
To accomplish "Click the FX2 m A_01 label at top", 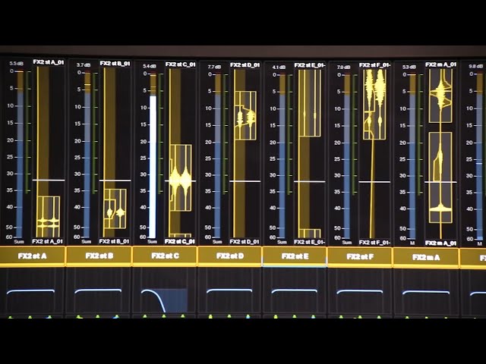I will pos(440,64).
